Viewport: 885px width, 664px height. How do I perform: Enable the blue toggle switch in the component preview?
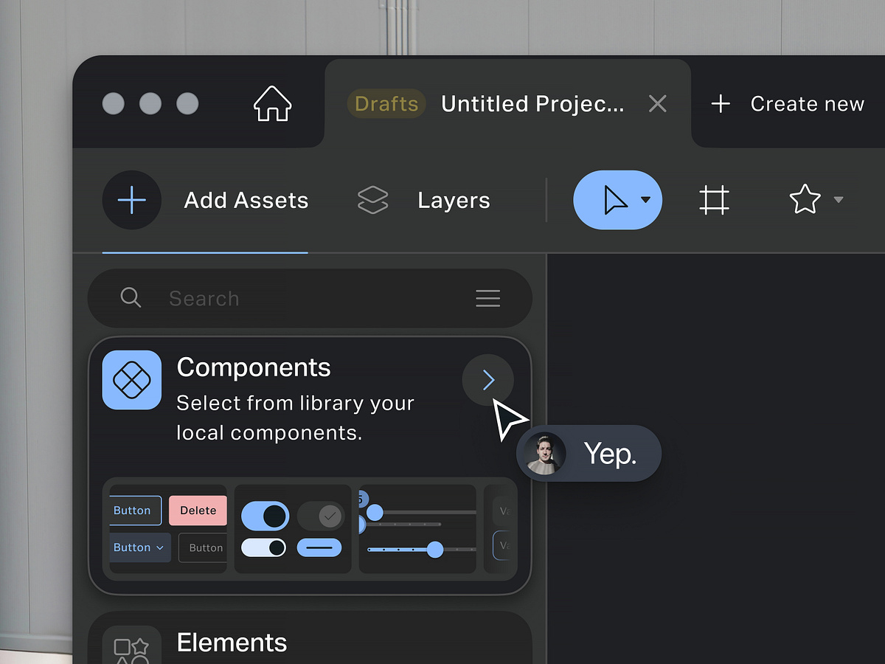coord(265,516)
